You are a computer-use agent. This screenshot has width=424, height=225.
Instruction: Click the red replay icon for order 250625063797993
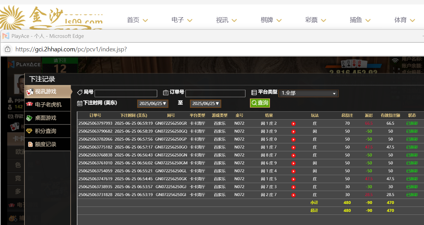pyautogui.click(x=293, y=123)
